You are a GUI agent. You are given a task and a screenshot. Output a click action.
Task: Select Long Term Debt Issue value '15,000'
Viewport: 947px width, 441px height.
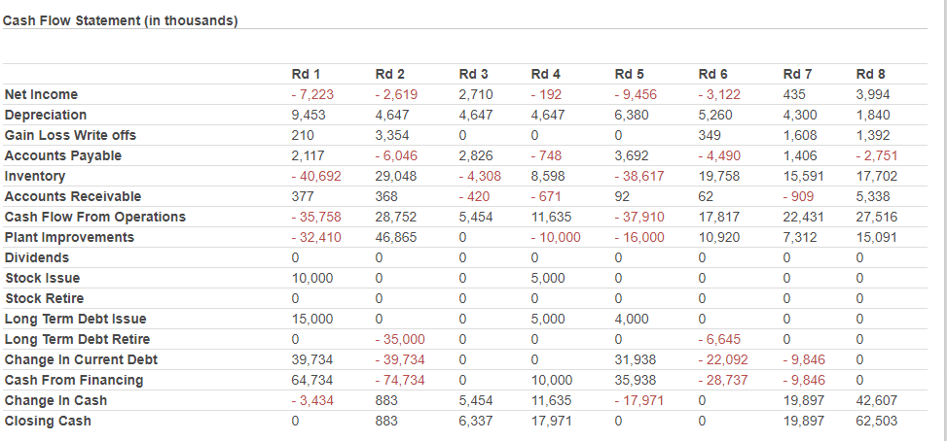(x=312, y=319)
